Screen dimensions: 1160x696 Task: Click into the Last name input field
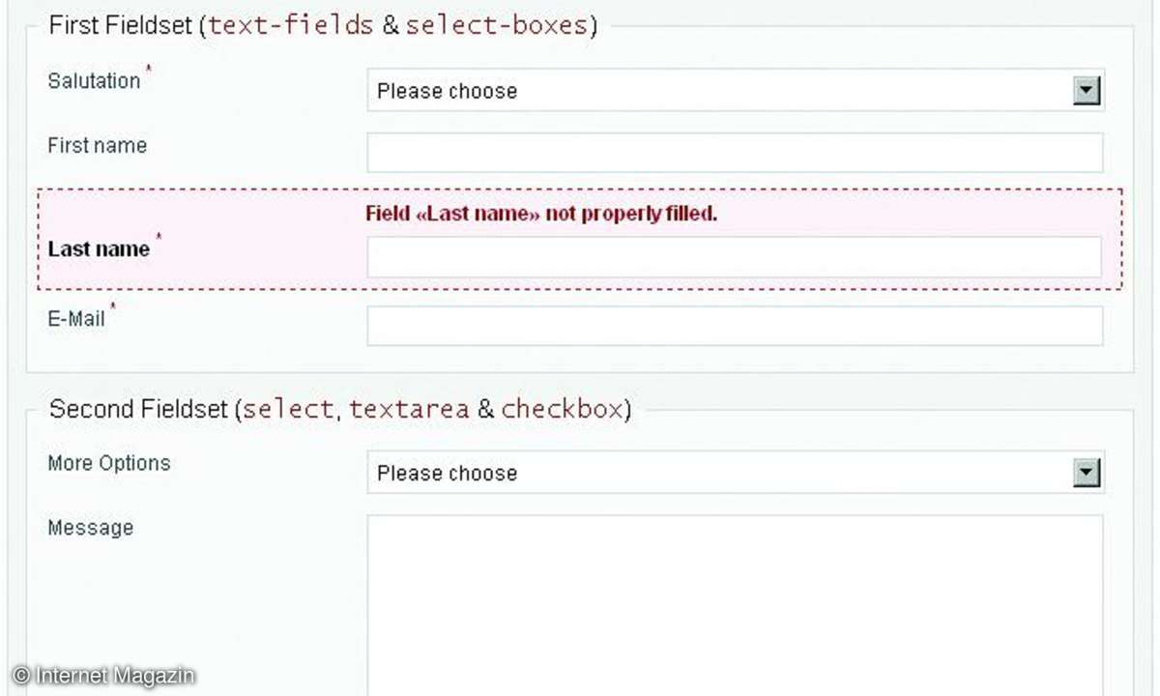click(734, 257)
